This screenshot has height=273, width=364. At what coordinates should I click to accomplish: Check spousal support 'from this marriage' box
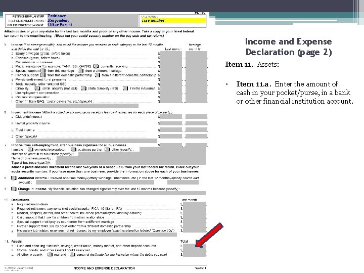pos(43,71)
